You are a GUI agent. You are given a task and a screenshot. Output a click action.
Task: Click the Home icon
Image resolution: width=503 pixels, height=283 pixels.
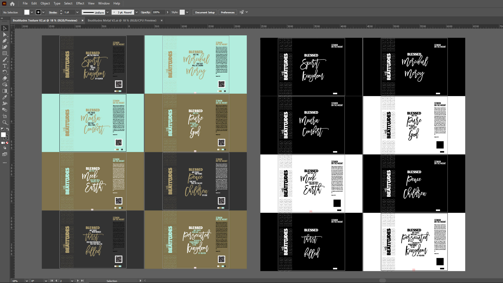point(12,4)
